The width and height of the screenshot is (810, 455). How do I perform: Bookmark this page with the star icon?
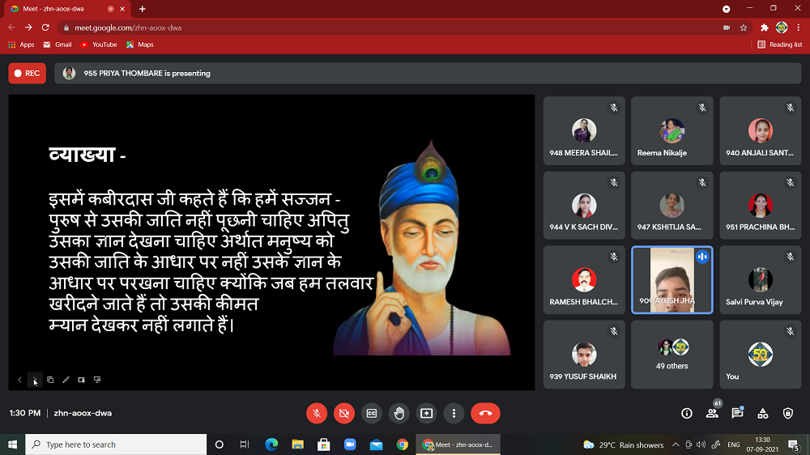(744, 27)
